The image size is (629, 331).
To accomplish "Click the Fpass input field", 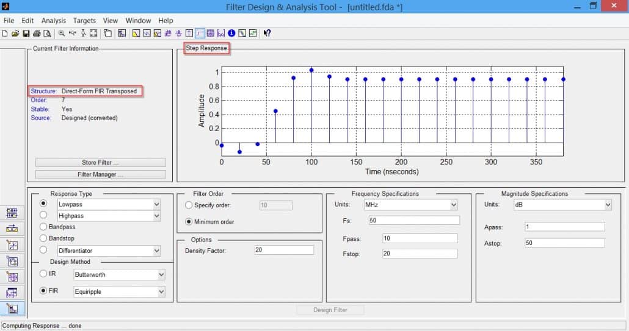I will pyautogui.click(x=420, y=238).
